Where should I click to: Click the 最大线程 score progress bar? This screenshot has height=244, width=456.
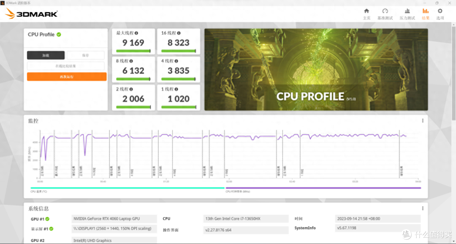pos(133,51)
